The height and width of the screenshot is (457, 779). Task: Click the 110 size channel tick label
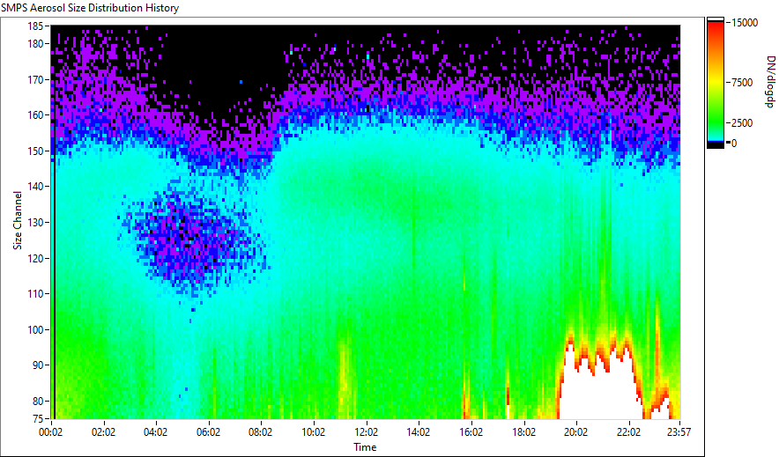[37, 294]
